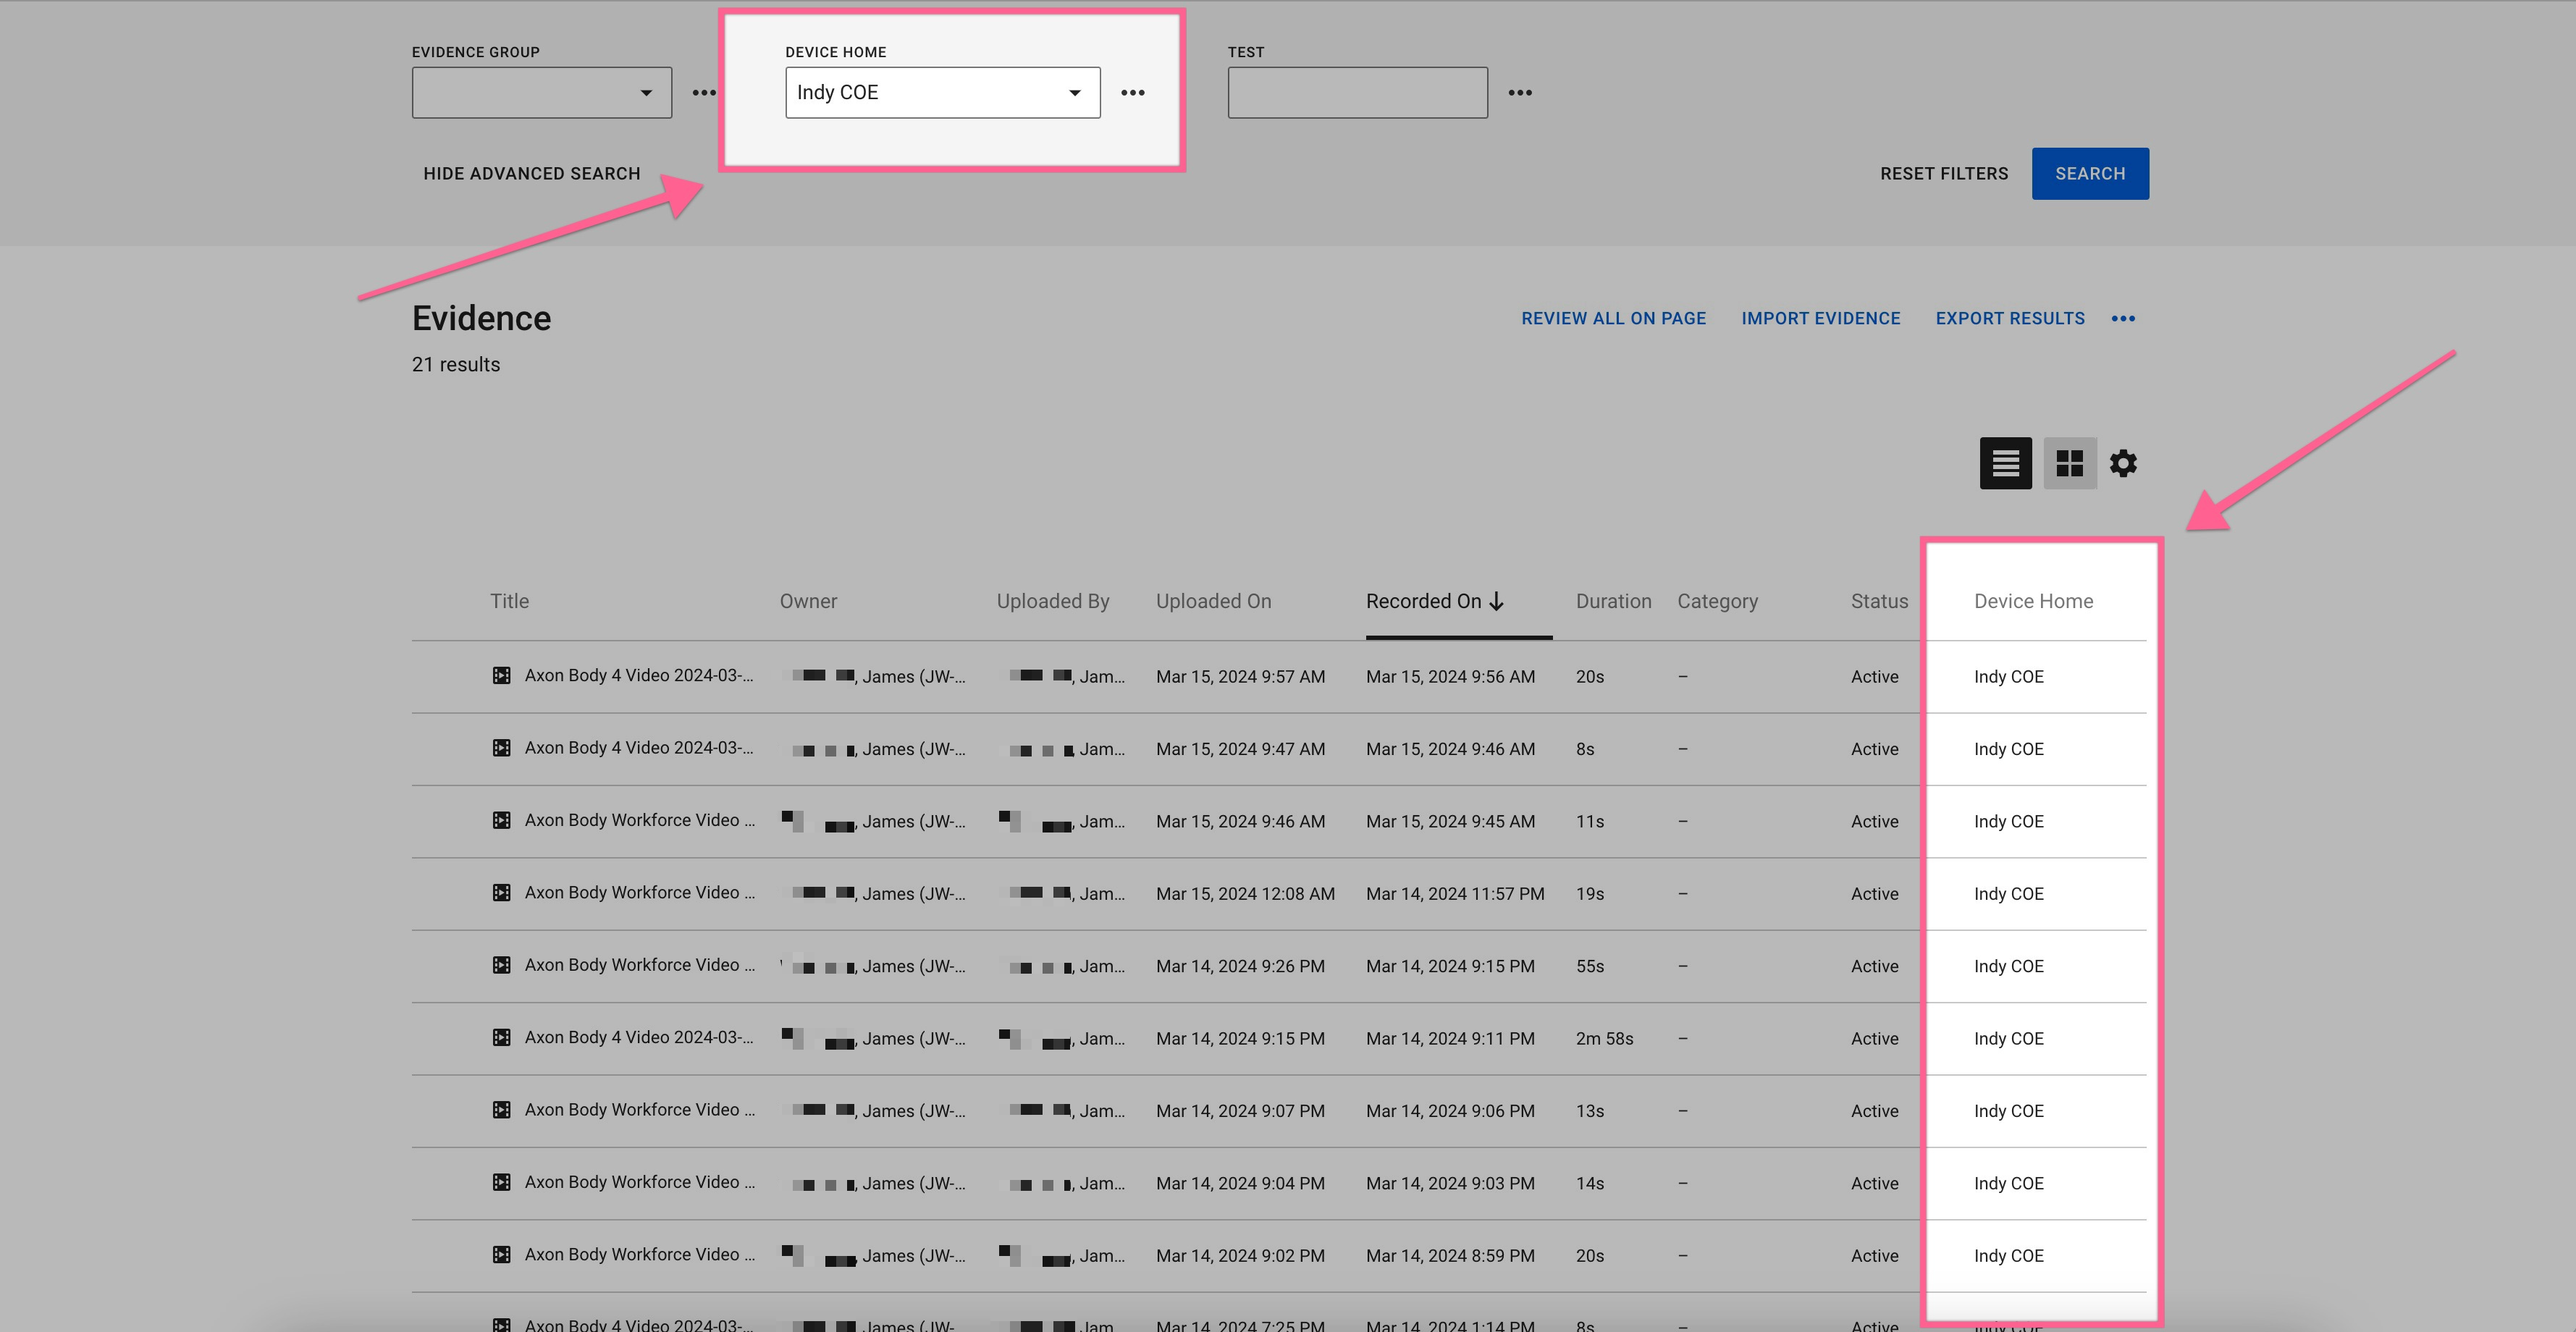Click Review All On Page link
Viewport: 2576px width, 1332px height.
[x=1613, y=318]
